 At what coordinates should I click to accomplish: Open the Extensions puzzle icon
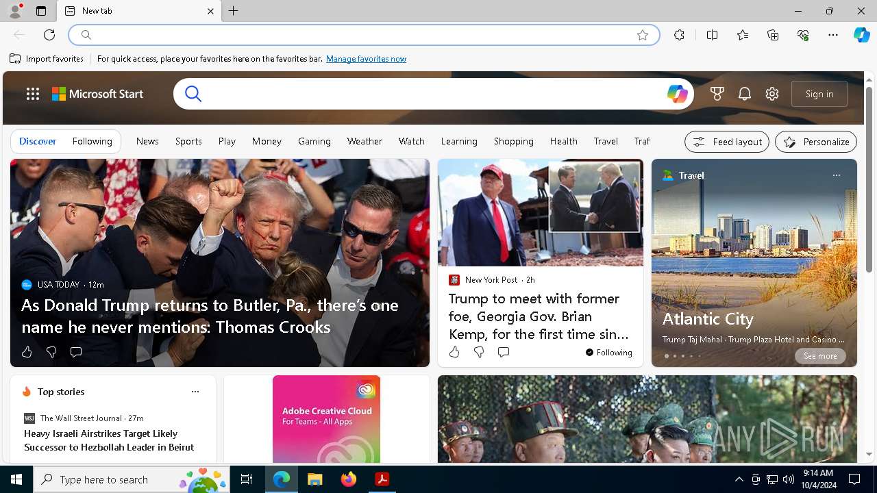pos(679,35)
